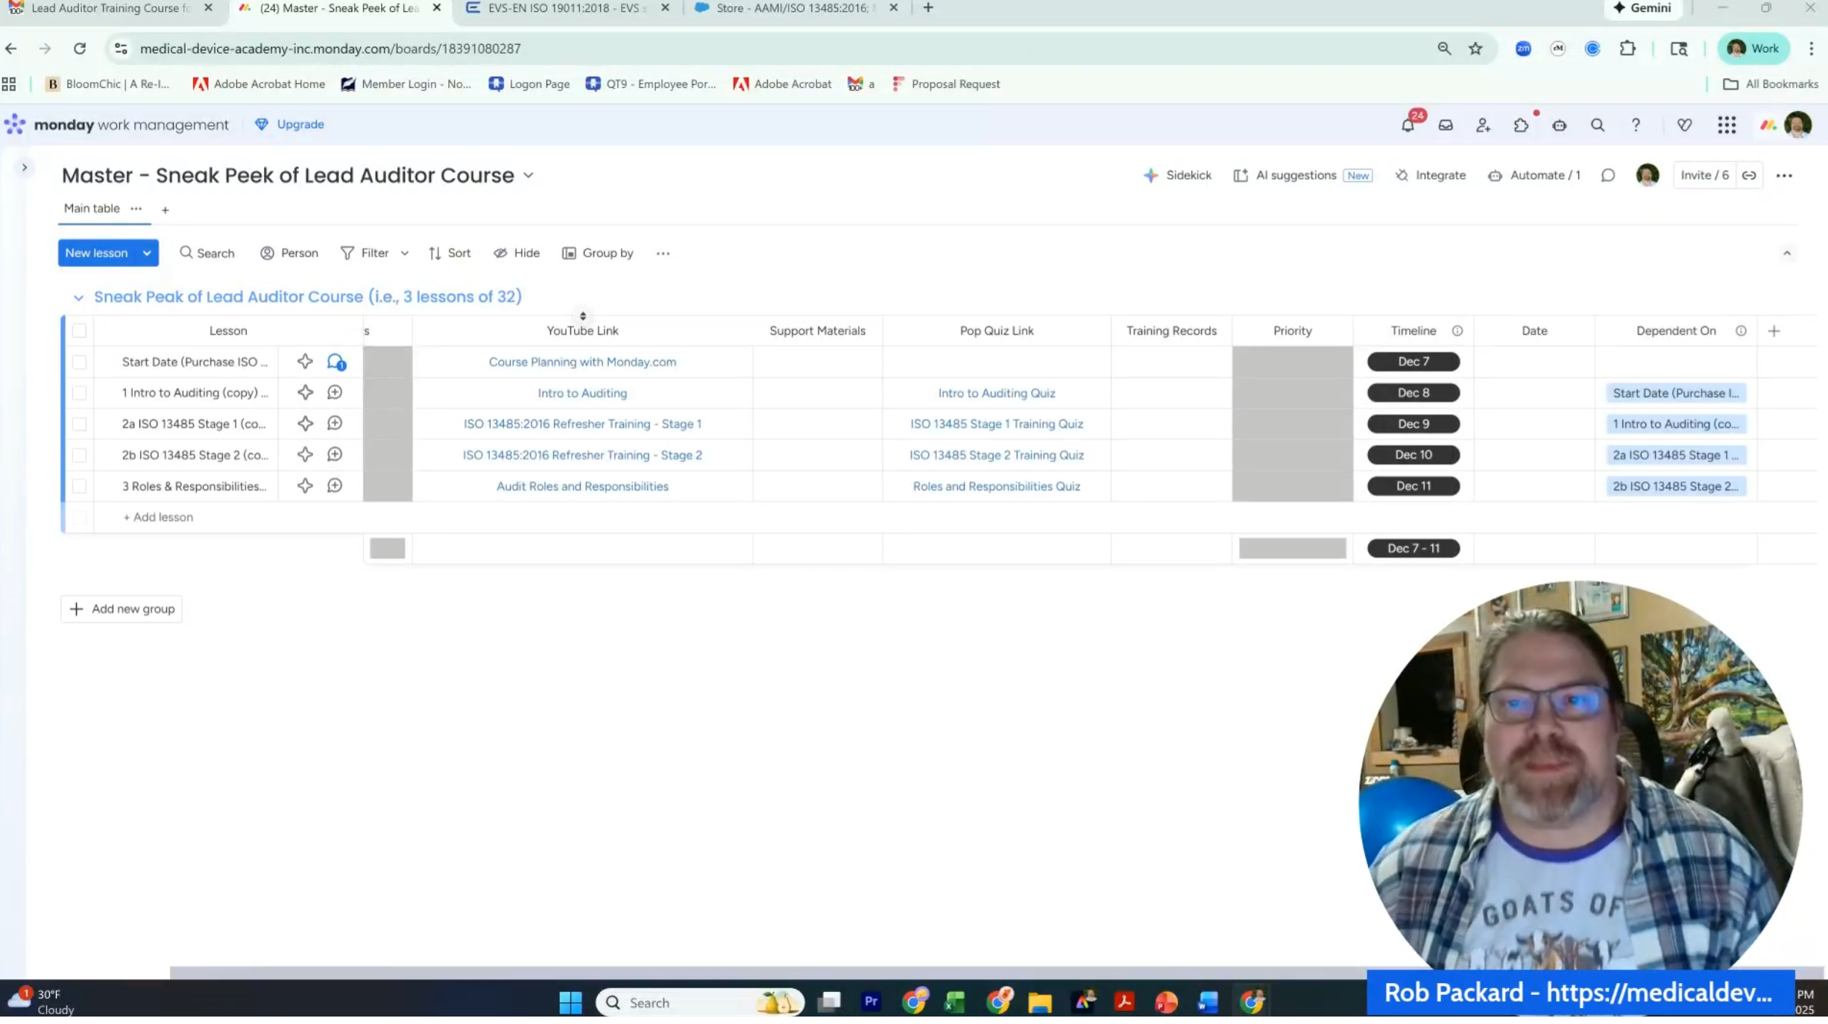
Task: Open the Group by menu
Action: coord(598,253)
